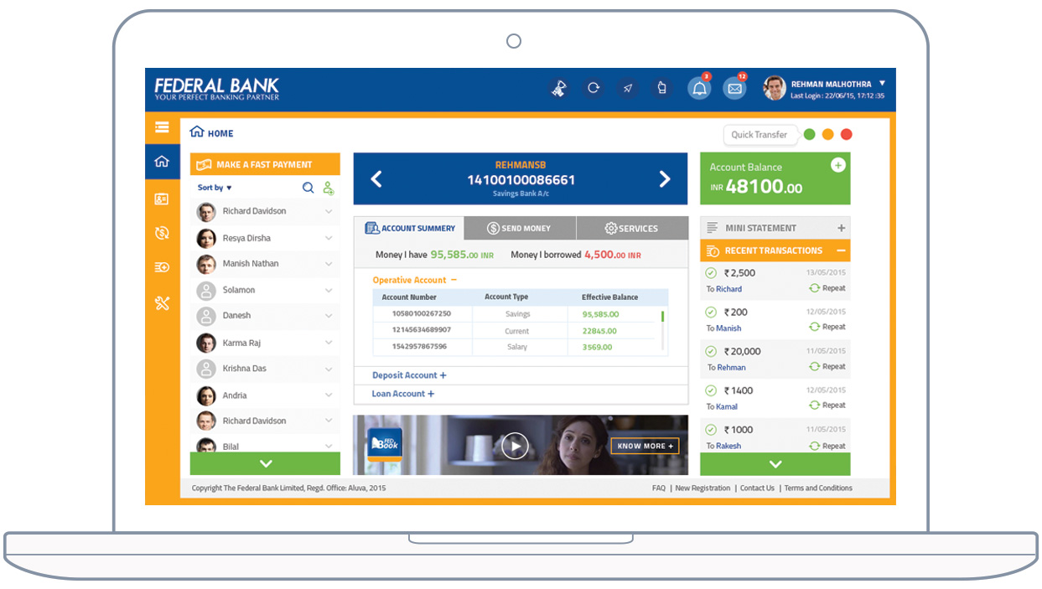This screenshot has height=589, width=1042.
Task: Repeat the ₹2,500 transaction to Richard
Action: click(x=827, y=288)
